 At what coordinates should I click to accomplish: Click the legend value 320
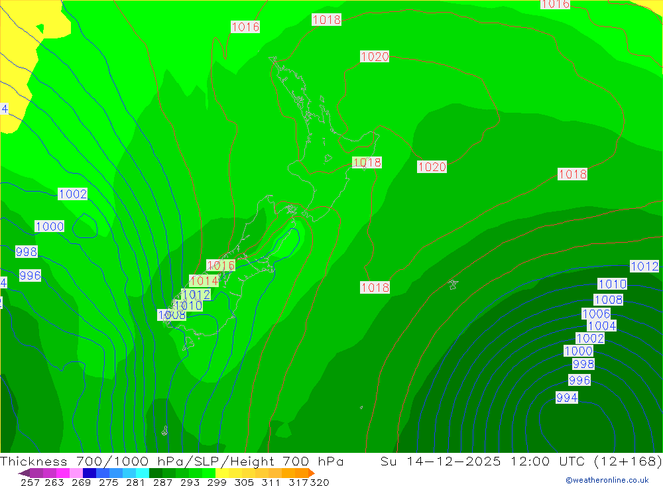[x=320, y=482]
